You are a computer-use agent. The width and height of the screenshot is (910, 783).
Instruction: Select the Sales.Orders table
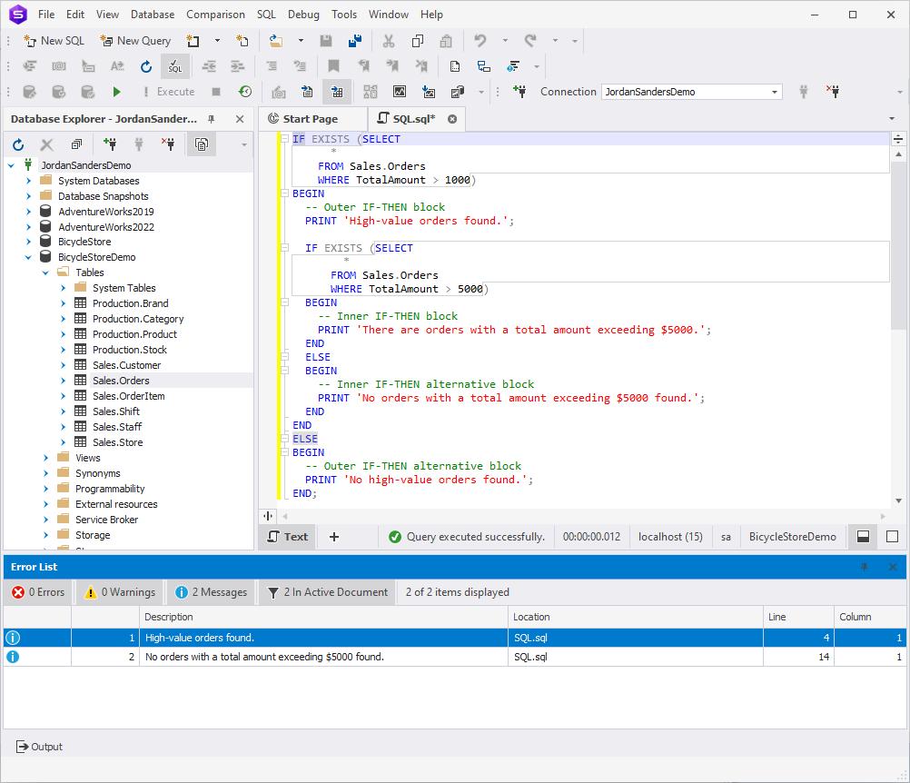tap(121, 381)
